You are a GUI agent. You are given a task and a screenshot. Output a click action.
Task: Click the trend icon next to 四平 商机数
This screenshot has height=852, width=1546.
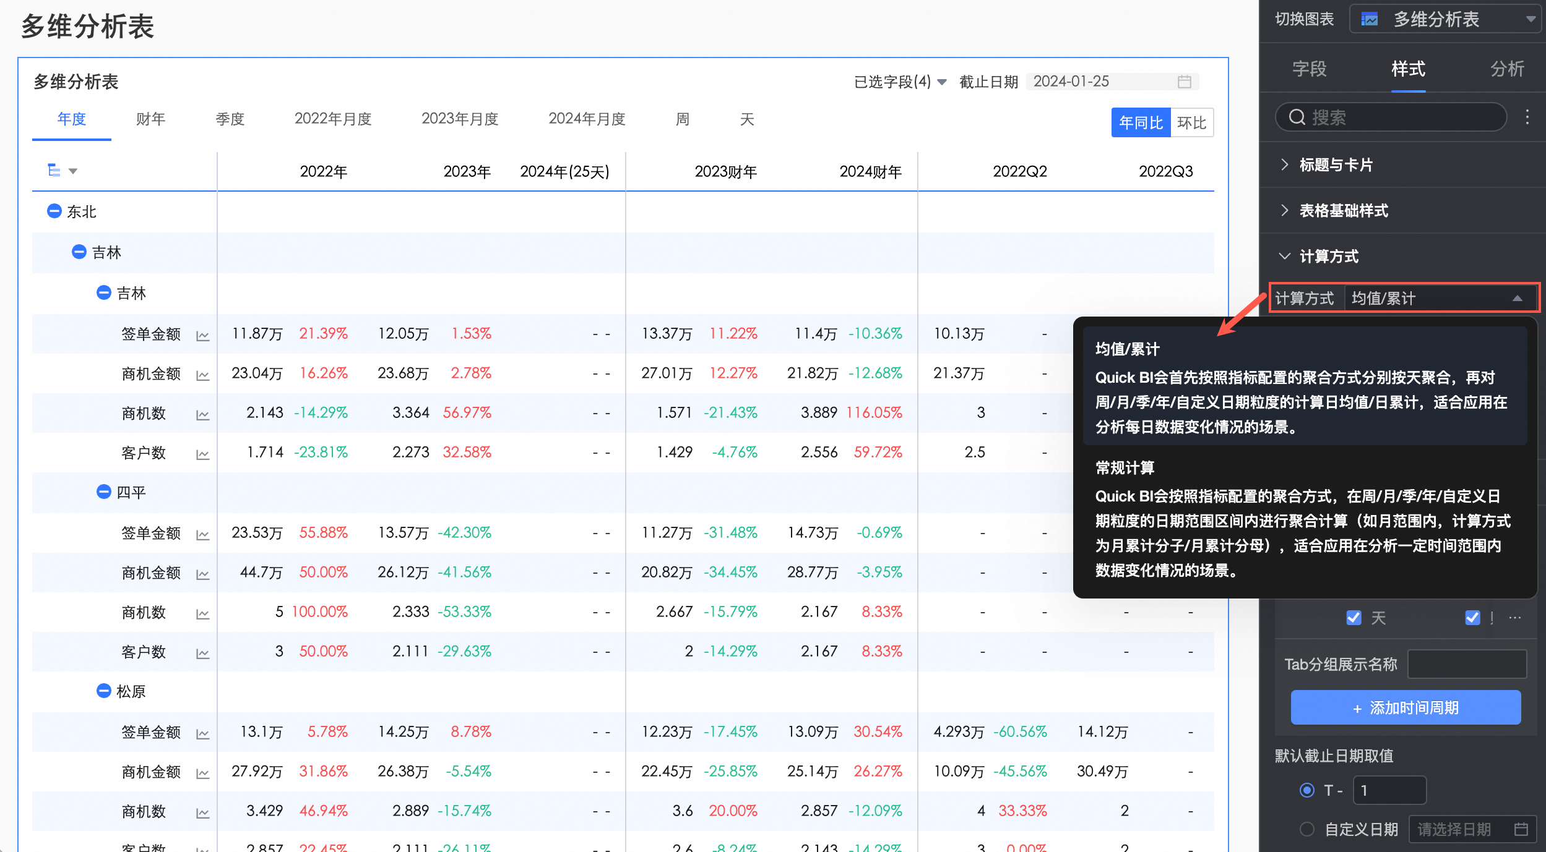pos(202,614)
